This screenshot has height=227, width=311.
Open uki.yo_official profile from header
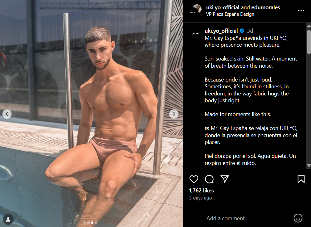223,7
